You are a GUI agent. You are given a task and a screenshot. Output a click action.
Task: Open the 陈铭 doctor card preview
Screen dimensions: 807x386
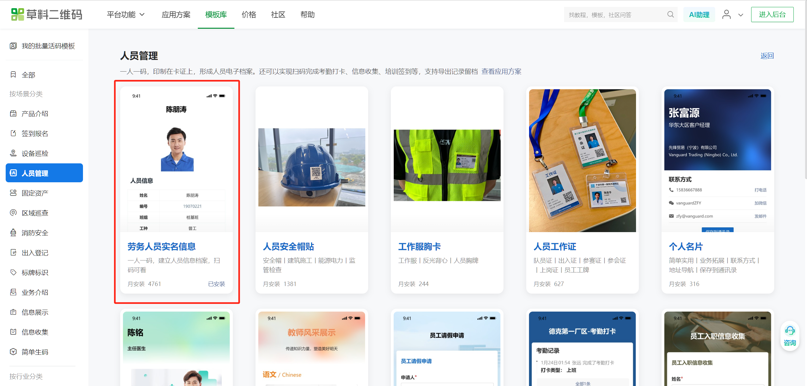(x=176, y=349)
